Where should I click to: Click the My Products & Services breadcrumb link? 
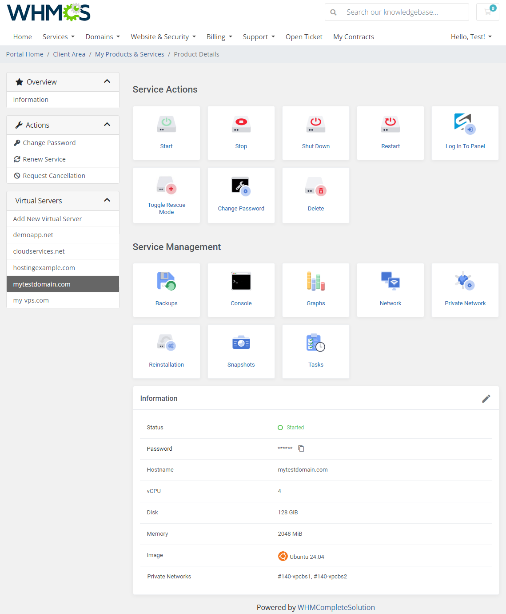[x=129, y=54]
